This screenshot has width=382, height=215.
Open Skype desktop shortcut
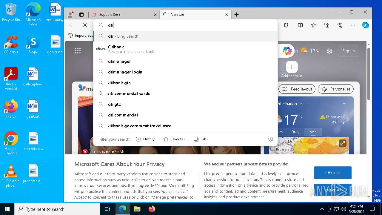(33, 44)
